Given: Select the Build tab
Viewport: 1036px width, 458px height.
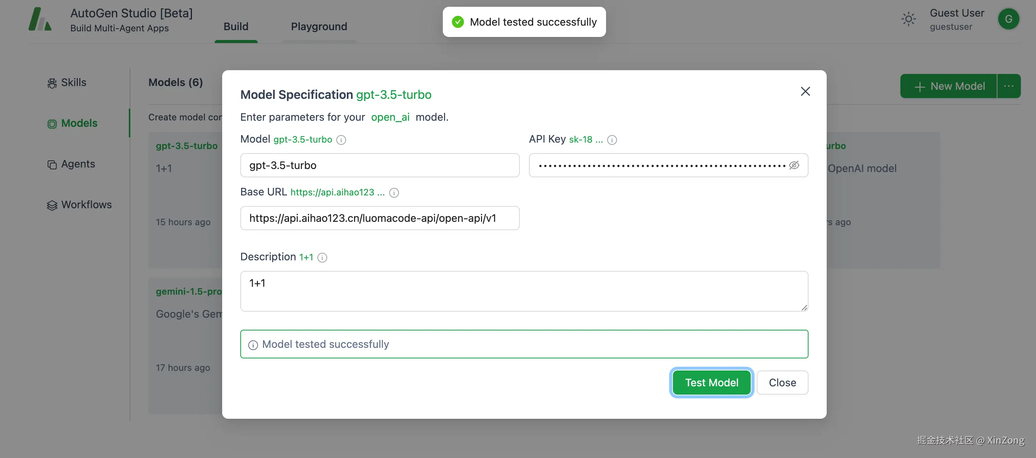Looking at the screenshot, I should tap(236, 26).
